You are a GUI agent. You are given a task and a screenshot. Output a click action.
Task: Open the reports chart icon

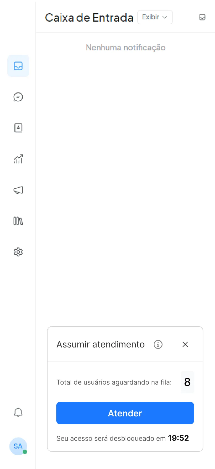click(x=18, y=159)
